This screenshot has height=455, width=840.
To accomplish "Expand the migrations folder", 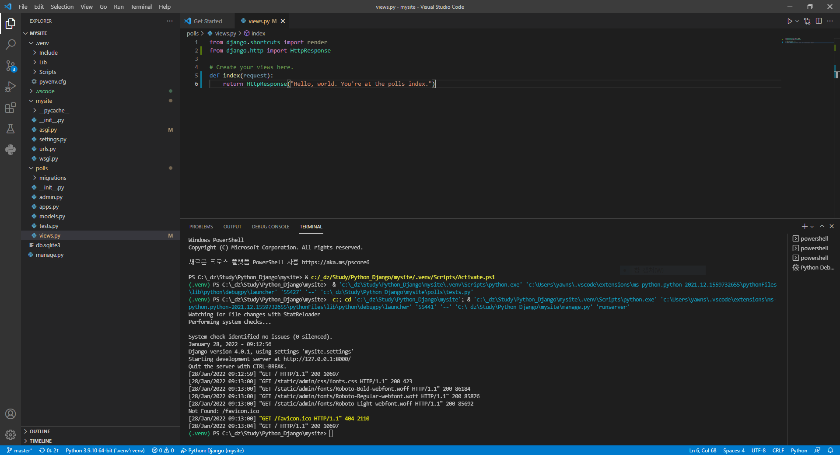I will 101,178.
